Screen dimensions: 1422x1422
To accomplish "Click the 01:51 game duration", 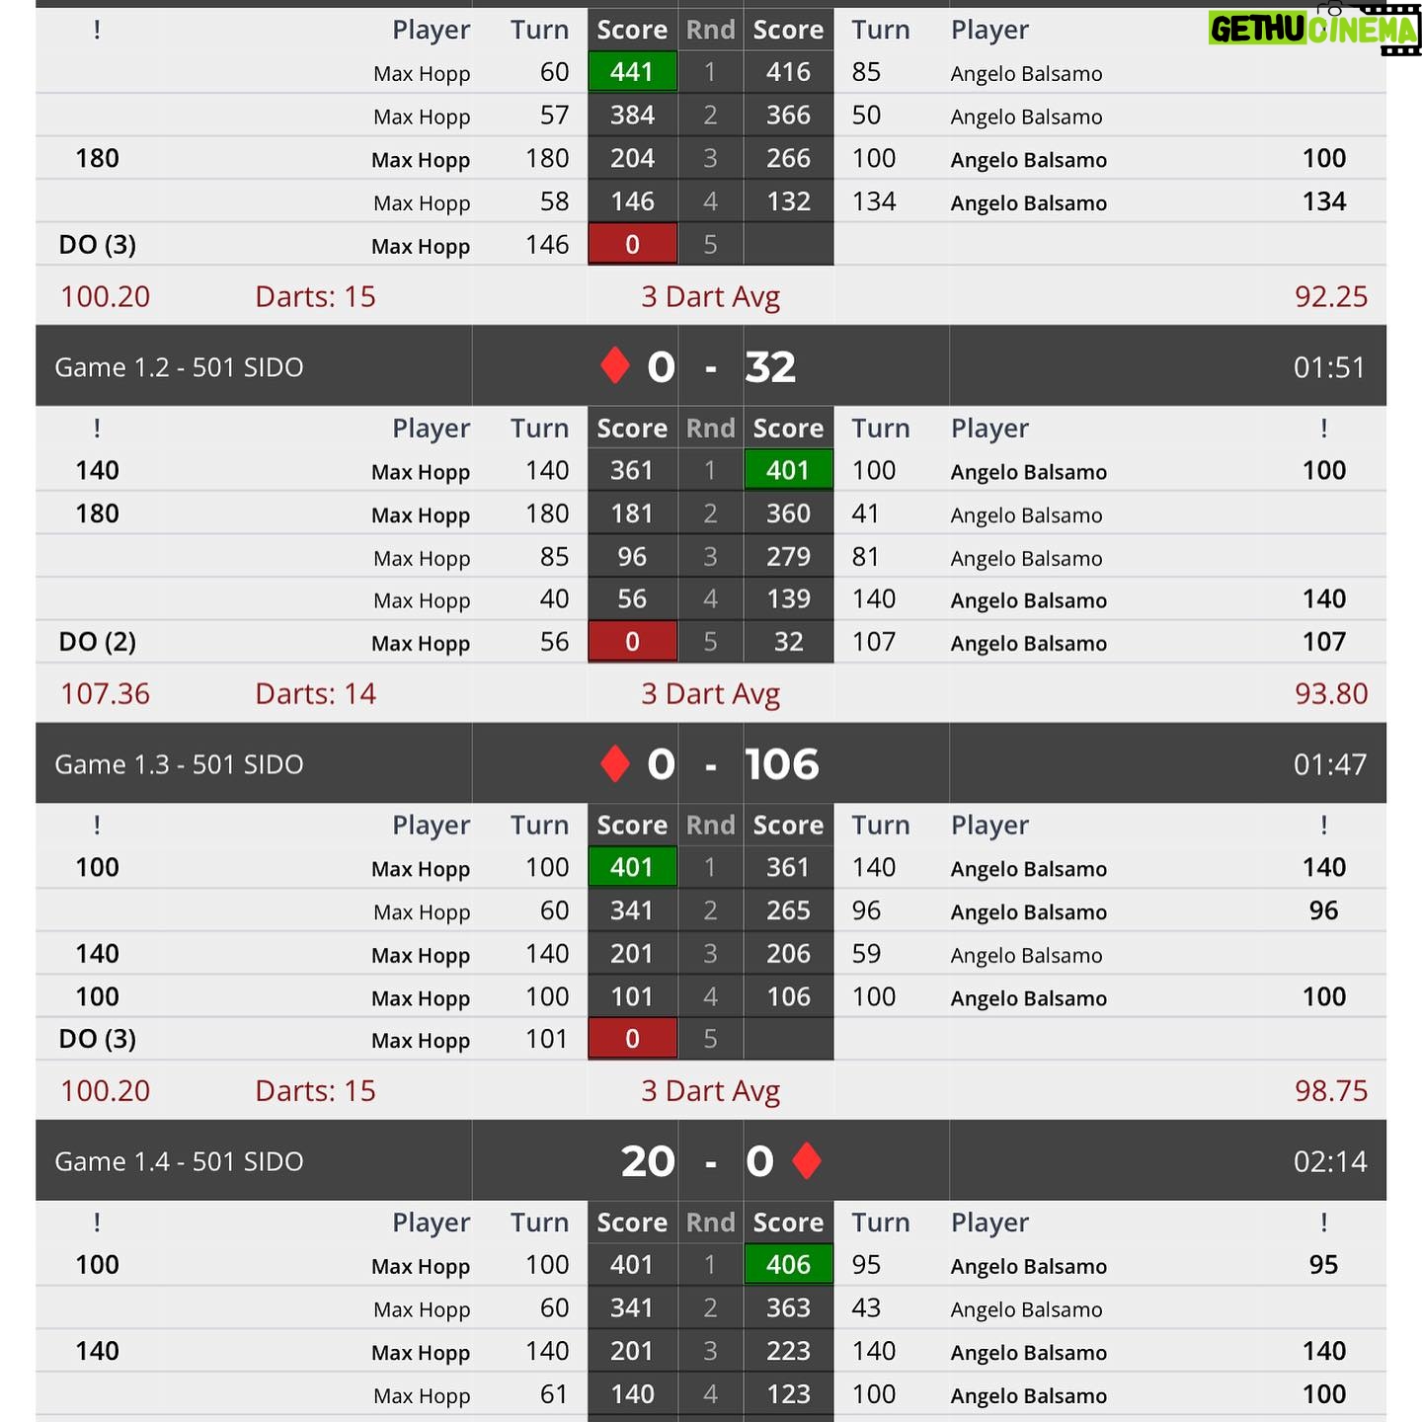I will [x=1330, y=367].
